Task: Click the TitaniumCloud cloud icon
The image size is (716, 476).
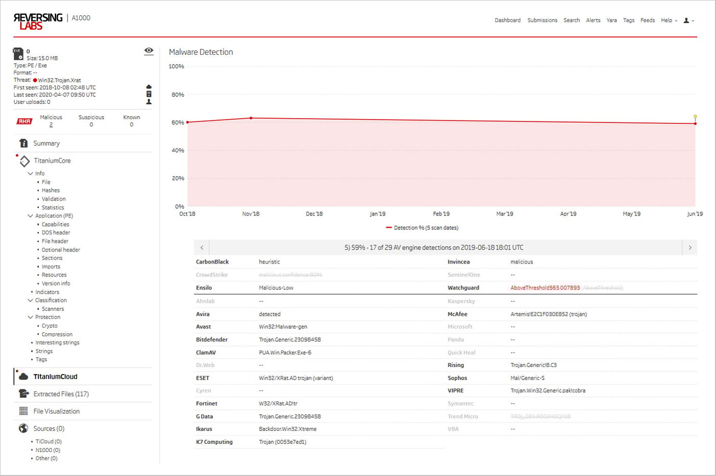Action: pos(24,377)
